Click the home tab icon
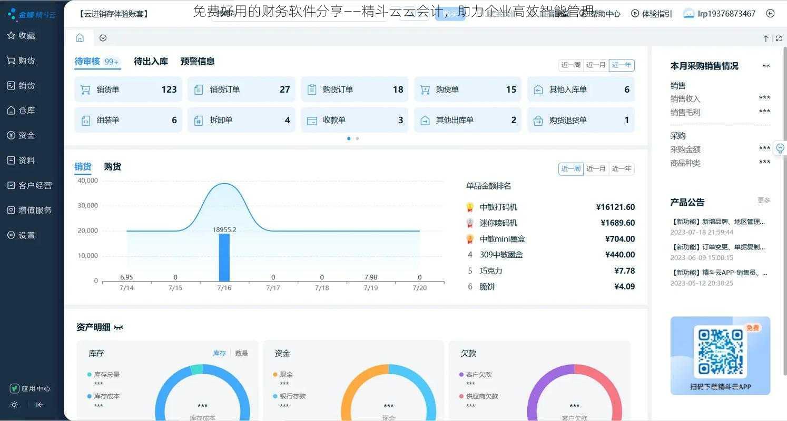This screenshot has height=421, width=787. click(x=80, y=37)
